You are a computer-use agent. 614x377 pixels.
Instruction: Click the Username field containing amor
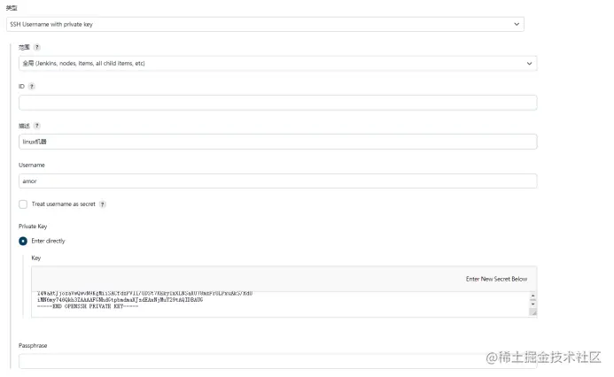pos(277,181)
